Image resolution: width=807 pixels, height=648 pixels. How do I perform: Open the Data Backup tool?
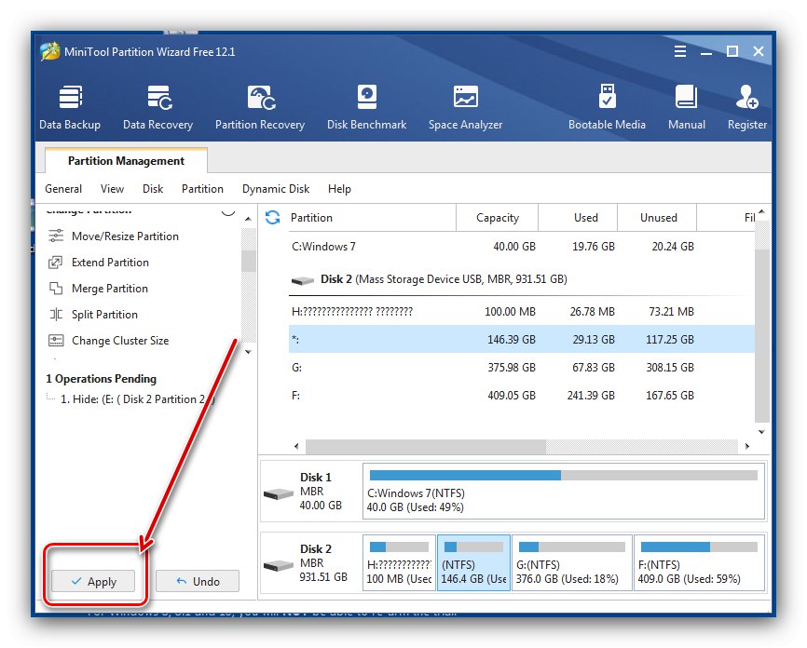click(70, 107)
